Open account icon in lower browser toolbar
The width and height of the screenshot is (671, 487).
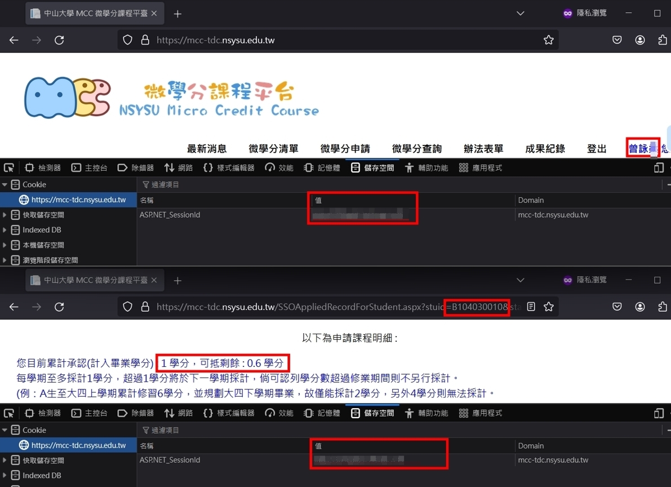click(640, 307)
